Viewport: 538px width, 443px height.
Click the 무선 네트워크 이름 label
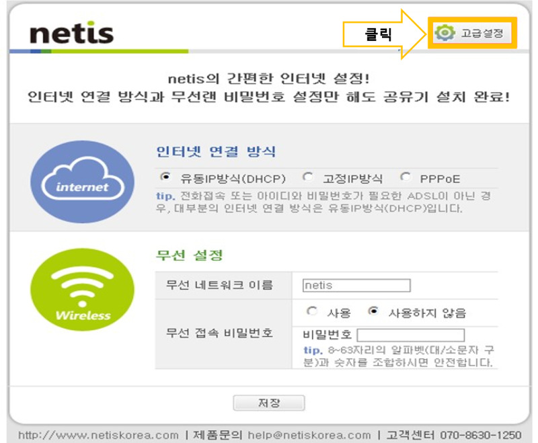click(x=220, y=285)
